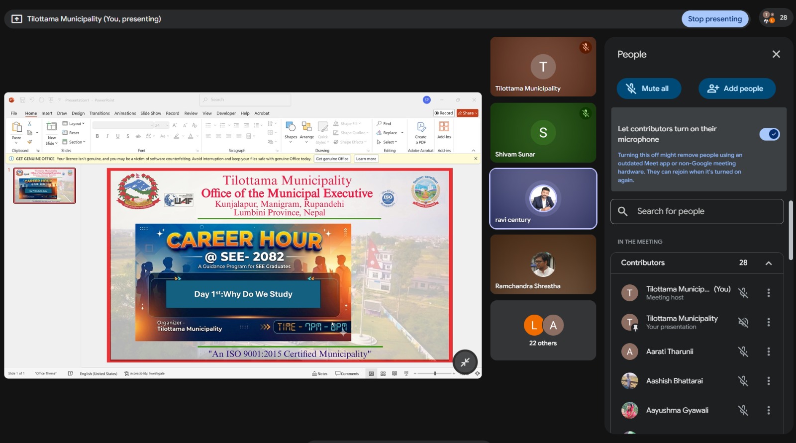Close the People side panel
Image resolution: width=796 pixels, height=443 pixels.
(776, 54)
